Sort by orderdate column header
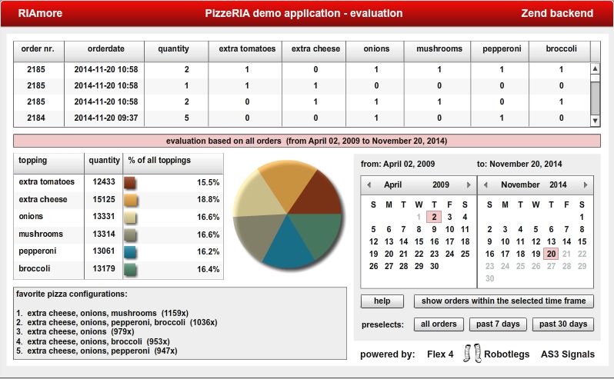 tap(105, 52)
